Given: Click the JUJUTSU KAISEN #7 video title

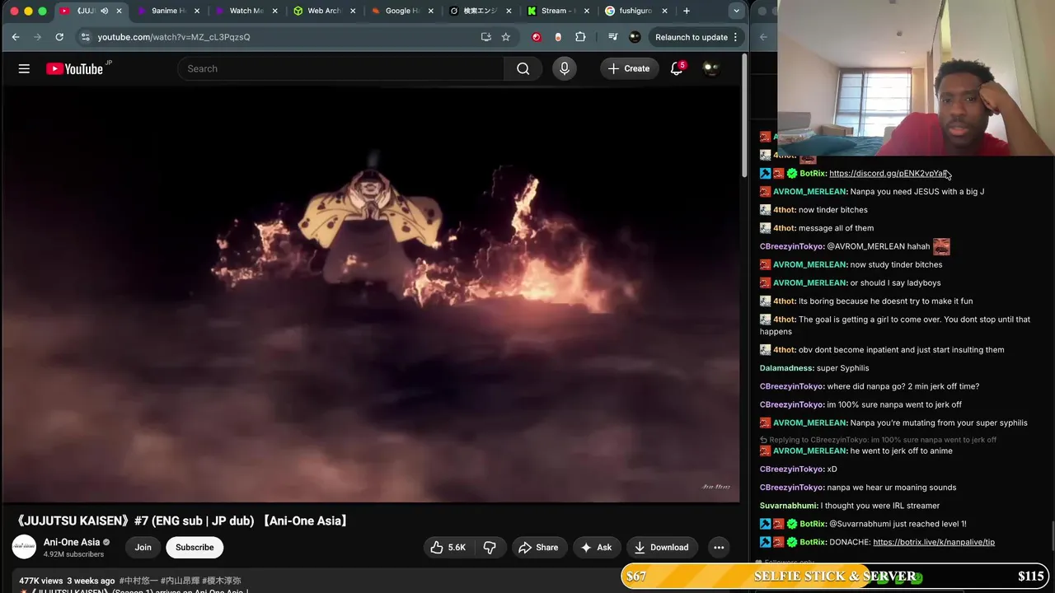Looking at the screenshot, I should click(182, 521).
